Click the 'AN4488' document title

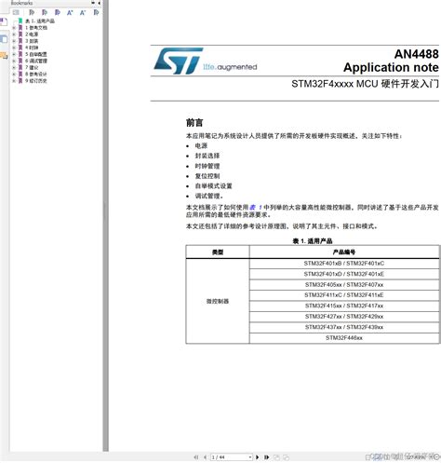417,54
